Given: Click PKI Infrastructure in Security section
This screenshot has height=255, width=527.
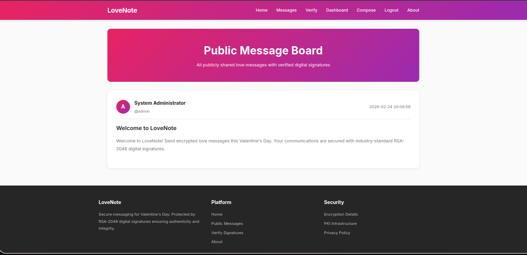Looking at the screenshot, I should (x=340, y=224).
